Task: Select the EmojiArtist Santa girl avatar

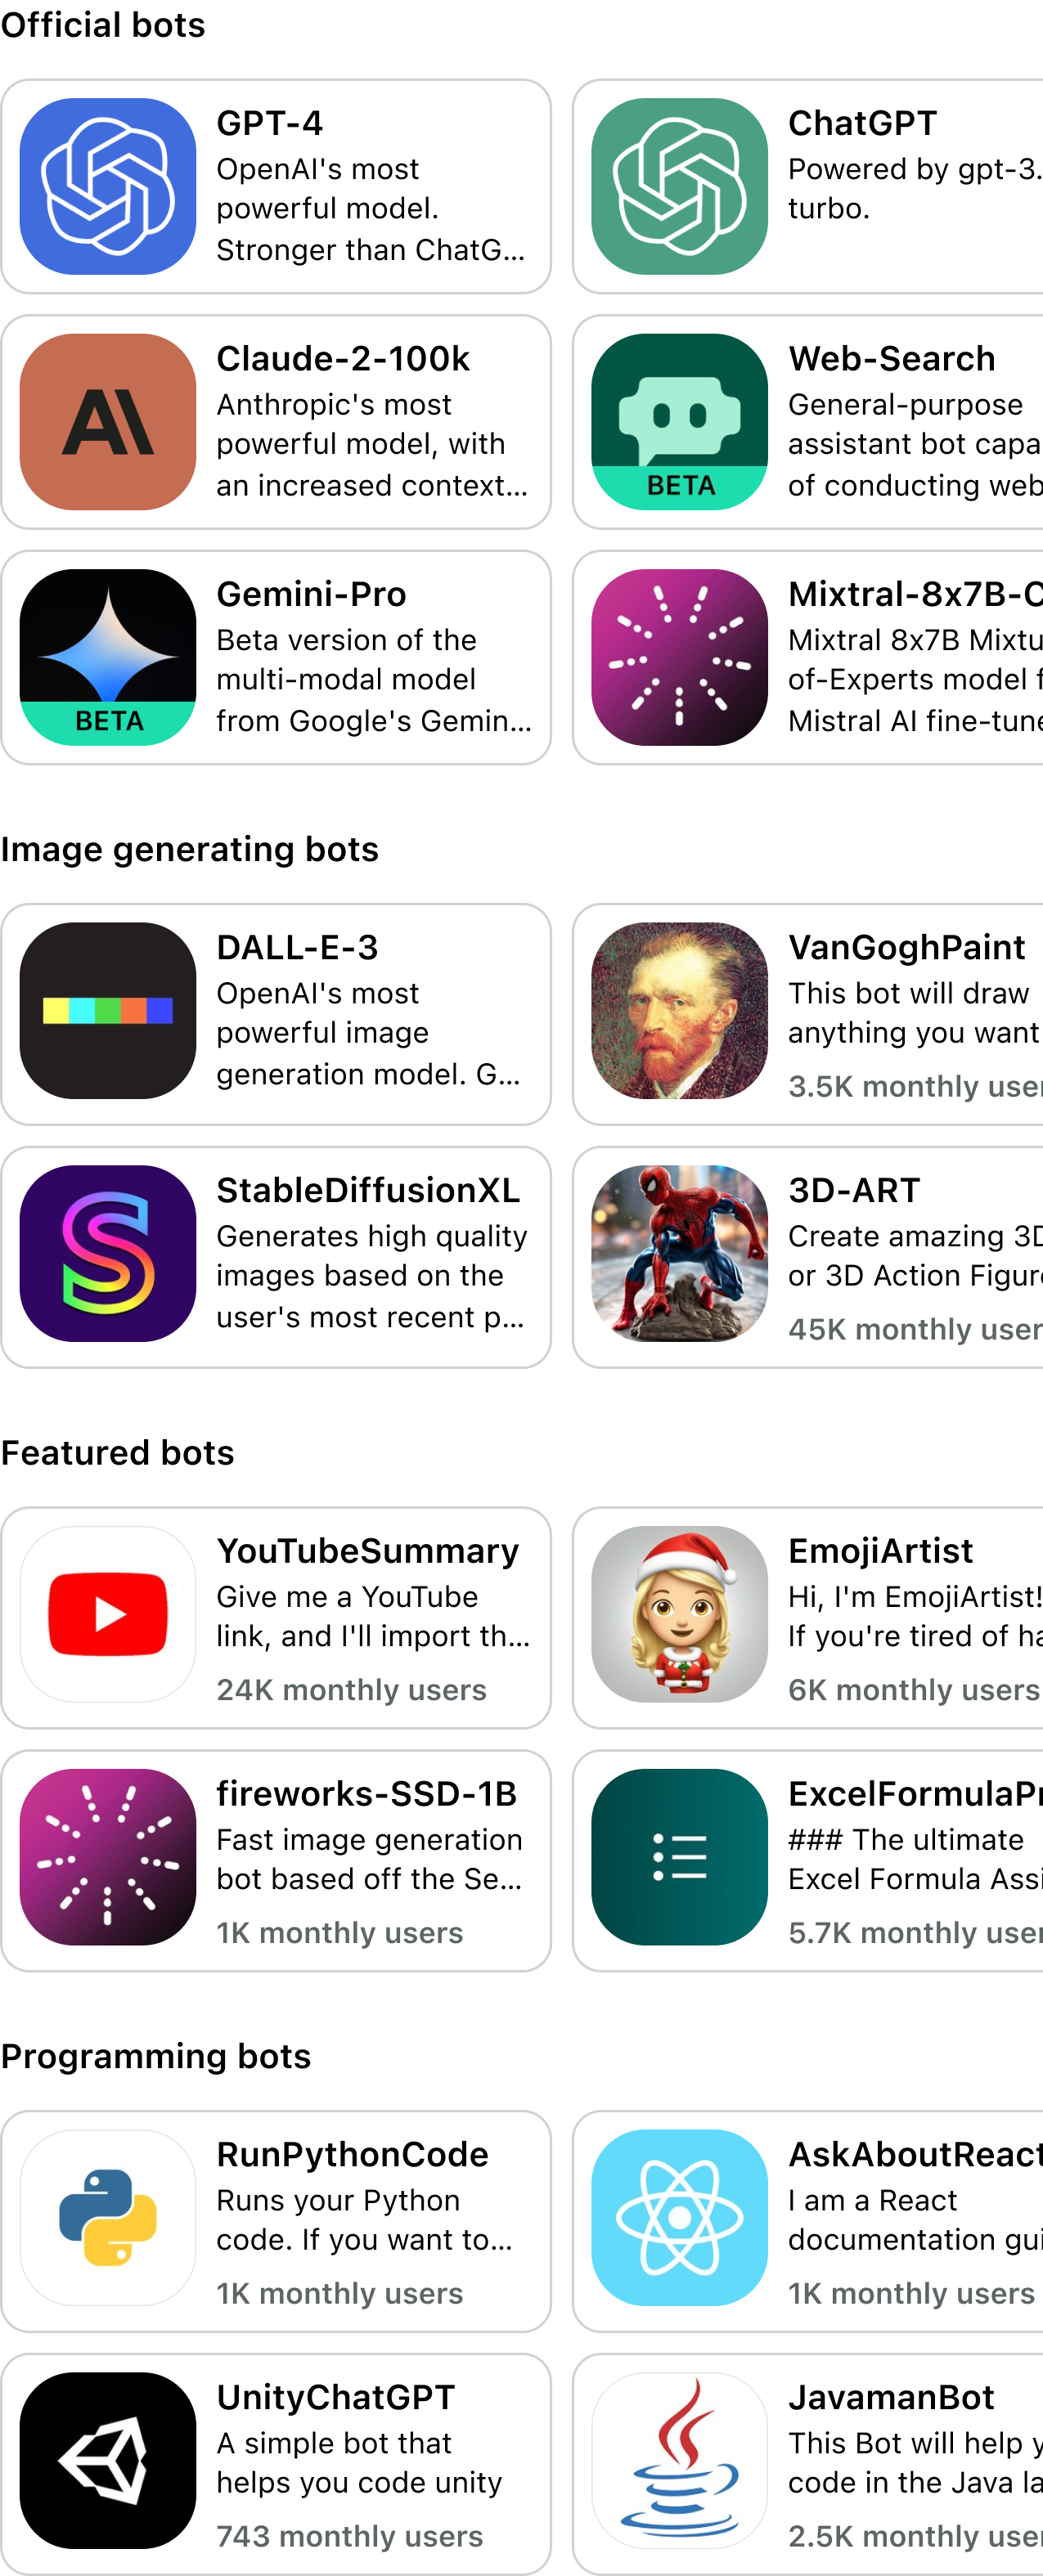Action: click(x=679, y=1613)
